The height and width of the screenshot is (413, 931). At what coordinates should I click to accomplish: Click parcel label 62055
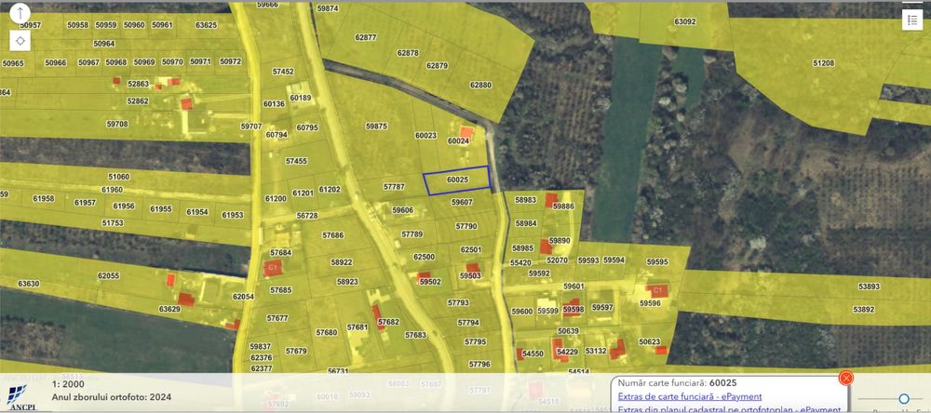coord(109,276)
